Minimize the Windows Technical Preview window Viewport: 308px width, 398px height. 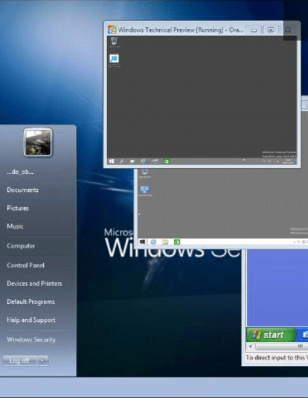pyautogui.click(x=254, y=30)
